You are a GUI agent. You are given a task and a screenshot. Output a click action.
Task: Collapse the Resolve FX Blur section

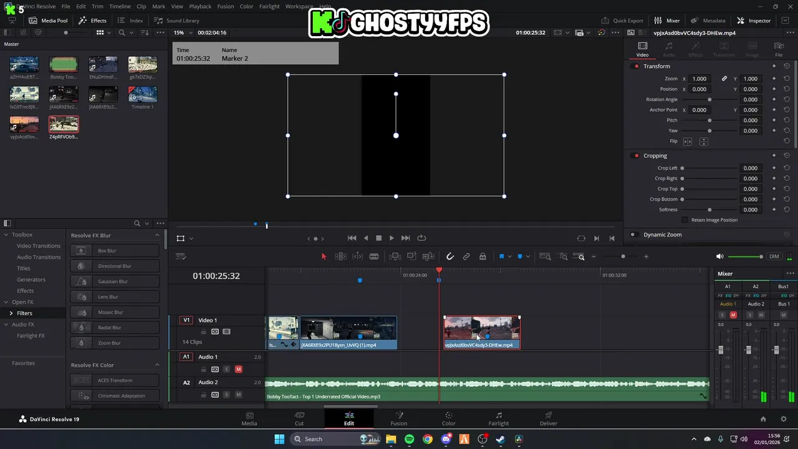(157, 235)
